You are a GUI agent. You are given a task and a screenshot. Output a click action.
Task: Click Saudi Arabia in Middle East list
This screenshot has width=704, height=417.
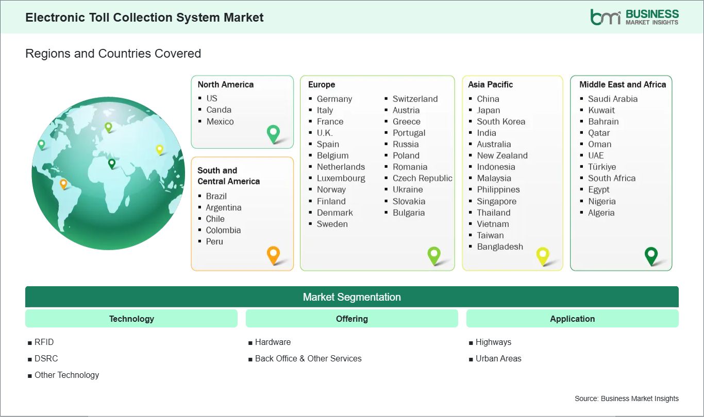click(x=612, y=99)
